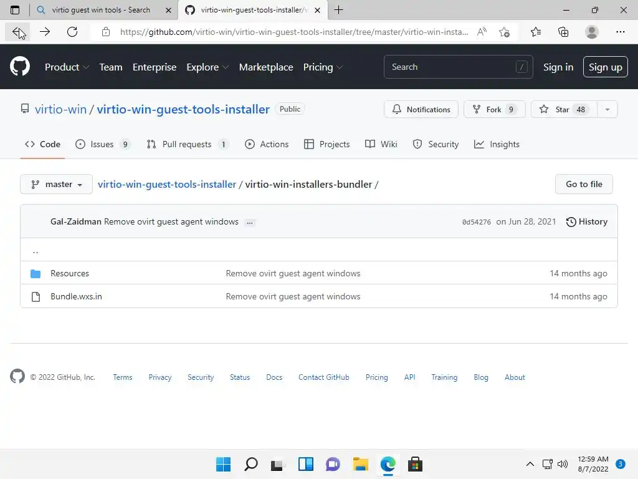The width and height of the screenshot is (638, 479).
Task: Click the Sign up button
Action: (605, 67)
